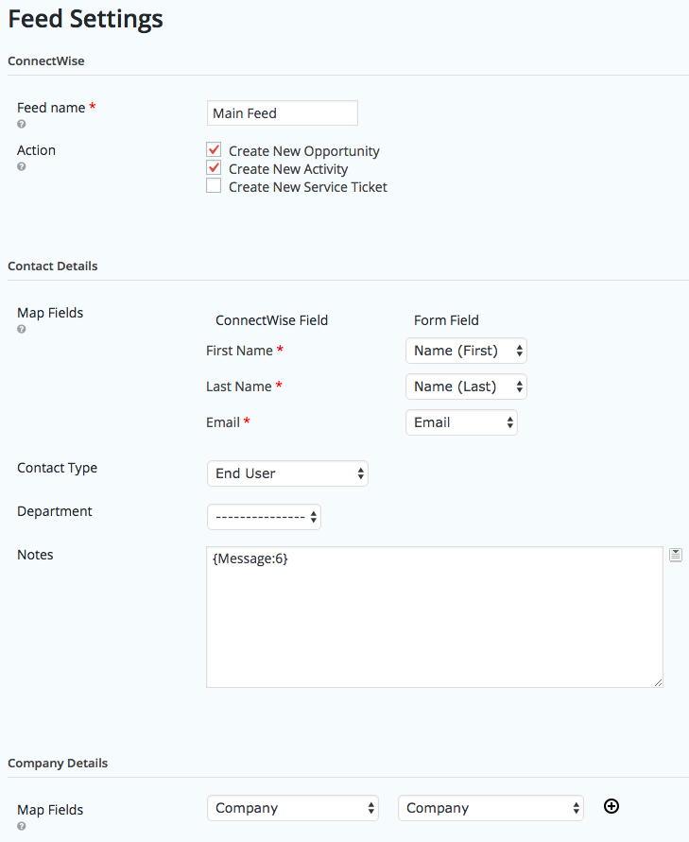Open the Name (First) form field dropdown
The width and height of the screenshot is (689, 842).
(x=466, y=351)
